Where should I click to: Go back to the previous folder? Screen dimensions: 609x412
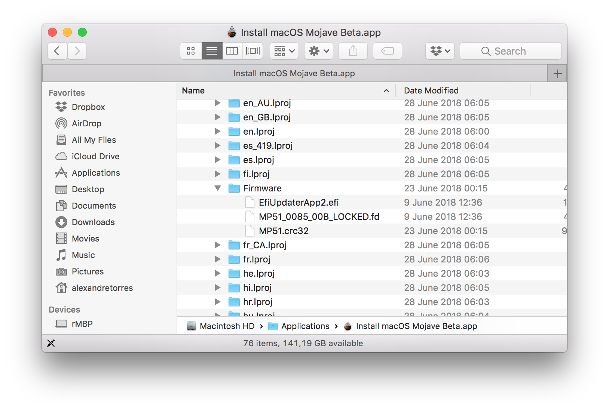tap(57, 51)
